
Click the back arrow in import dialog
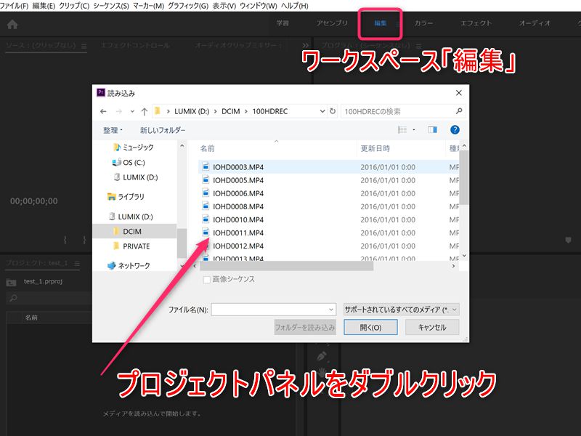pyautogui.click(x=103, y=112)
